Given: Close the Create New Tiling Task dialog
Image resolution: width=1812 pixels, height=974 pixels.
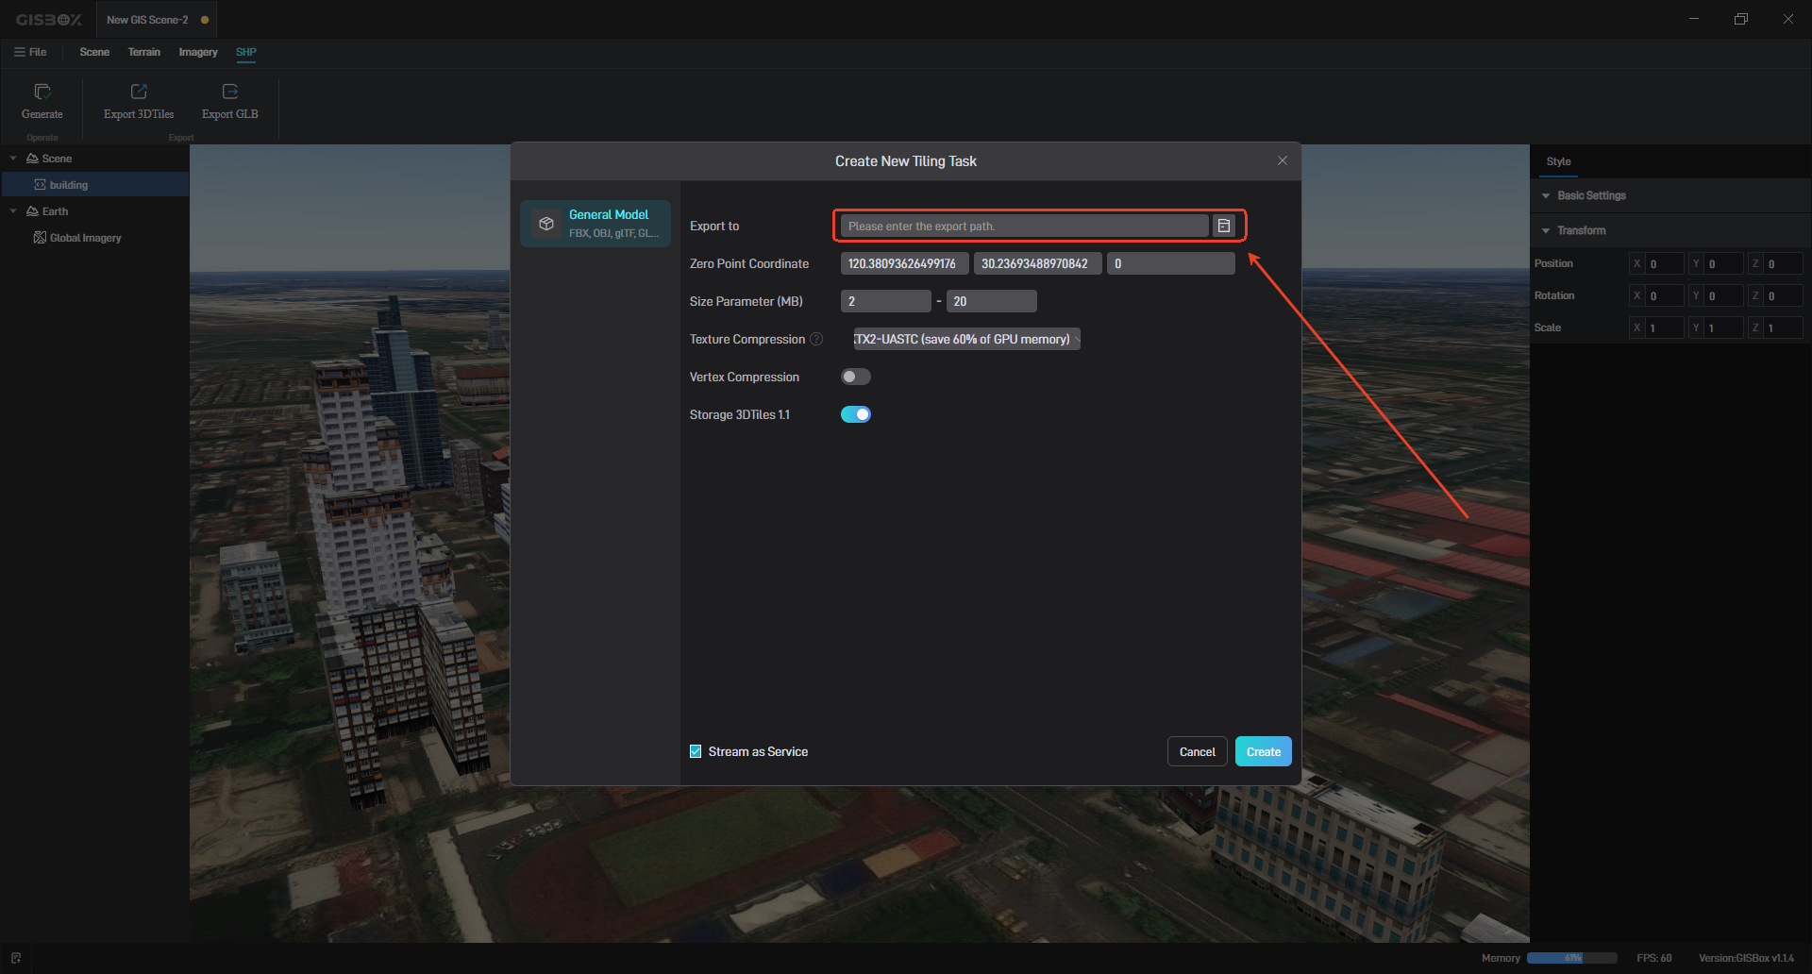Looking at the screenshot, I should [1282, 161].
